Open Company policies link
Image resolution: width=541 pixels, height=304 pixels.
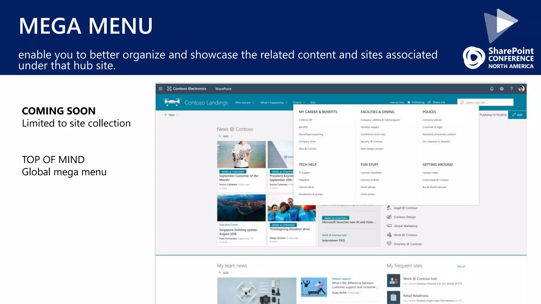[x=432, y=120]
